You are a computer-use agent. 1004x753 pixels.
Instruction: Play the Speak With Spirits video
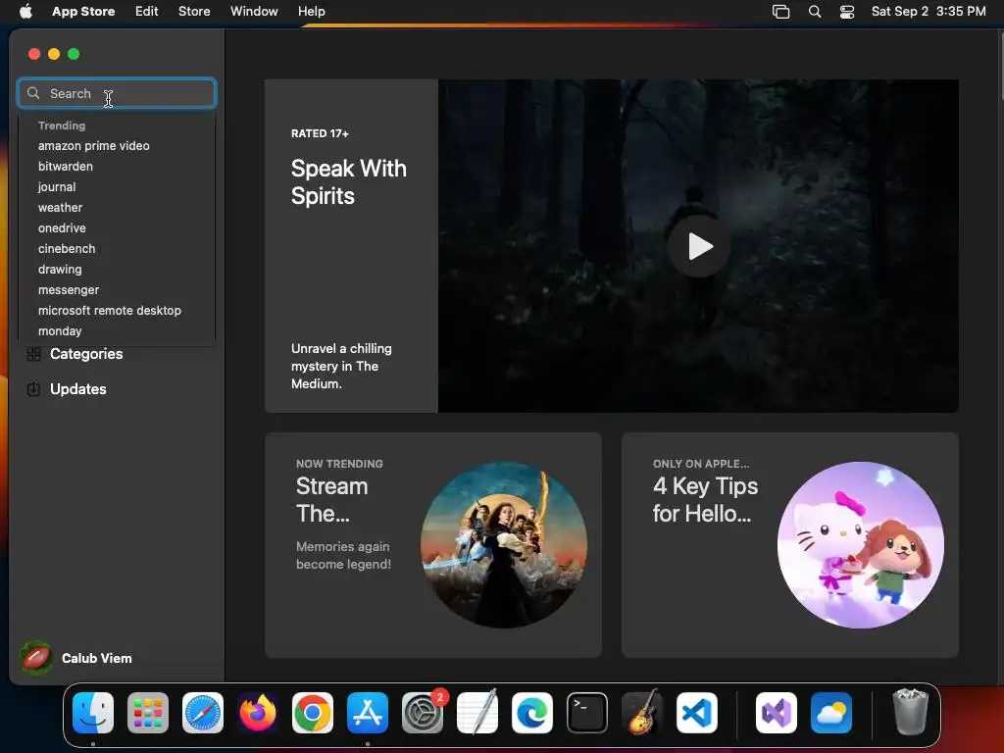click(699, 246)
